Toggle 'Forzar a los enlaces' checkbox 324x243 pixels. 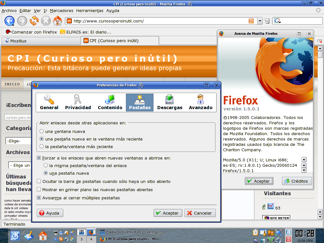tap(39, 158)
